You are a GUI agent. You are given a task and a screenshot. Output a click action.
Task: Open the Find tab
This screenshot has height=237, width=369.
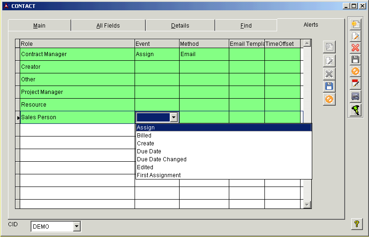246,26
